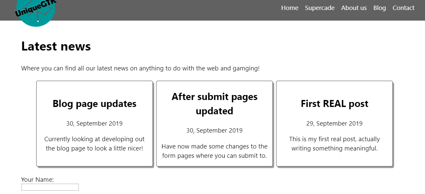The image size is (425, 194).
Task: Click the intro sentence about latest news
Action: click(x=140, y=68)
